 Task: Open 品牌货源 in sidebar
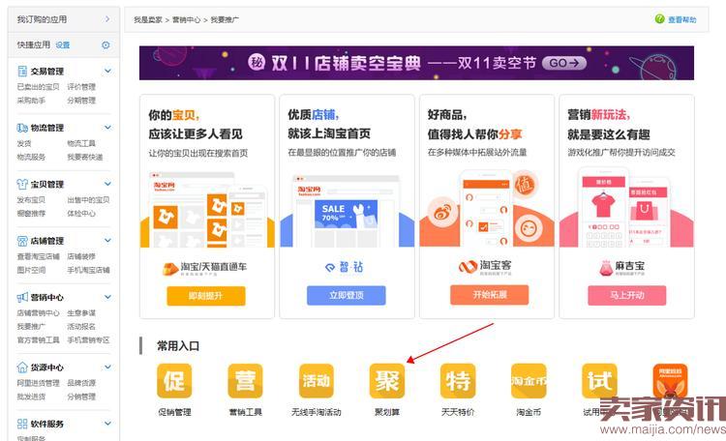tap(81, 383)
